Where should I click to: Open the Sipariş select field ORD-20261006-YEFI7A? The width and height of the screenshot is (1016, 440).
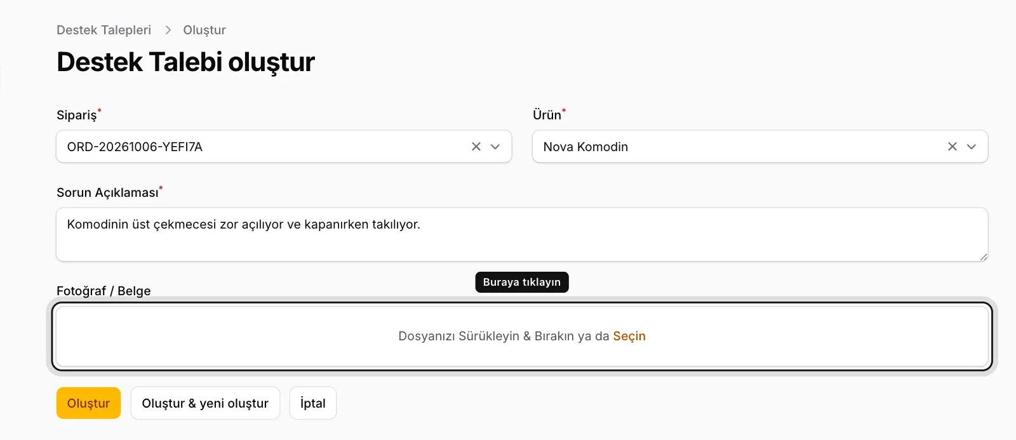tap(284, 147)
